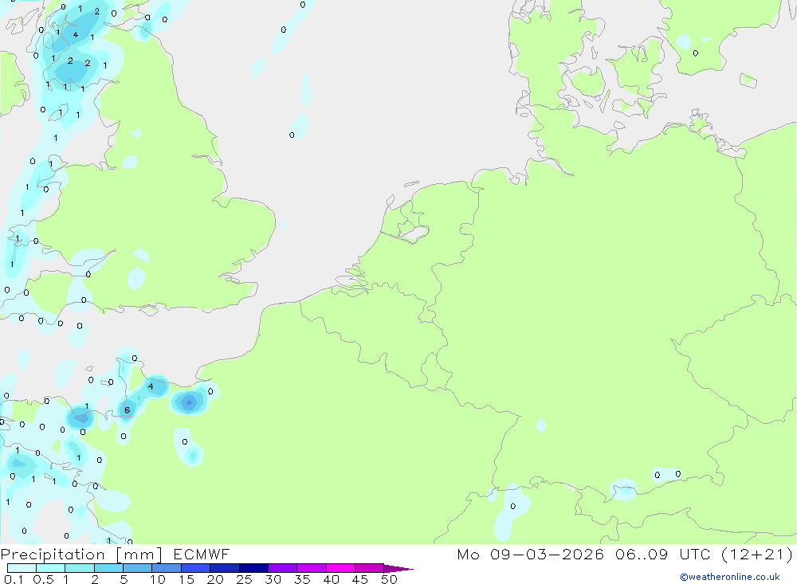
Task: Click the 'Precipitation [mm]' title text
Action: coord(81,555)
